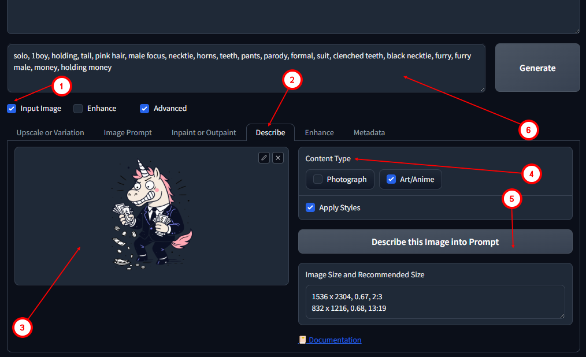The width and height of the screenshot is (586, 357).
Task: Click the '832 x 1216, 0.68, 13:19' line
Action: tap(348, 308)
